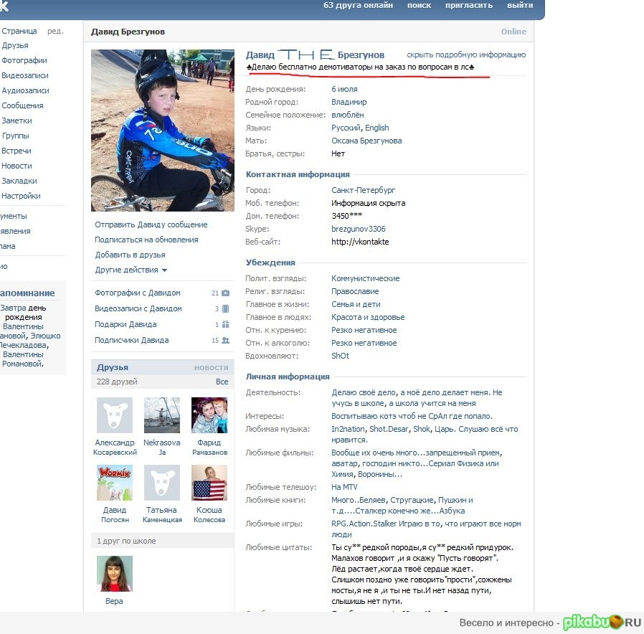Expand the Другие действия dropdown
644x634 pixels.
[x=131, y=270]
